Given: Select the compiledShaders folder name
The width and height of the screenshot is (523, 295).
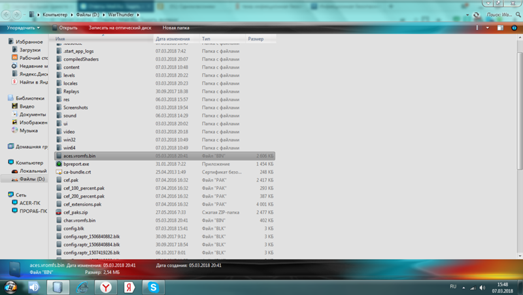Looking at the screenshot, I should click(81, 59).
